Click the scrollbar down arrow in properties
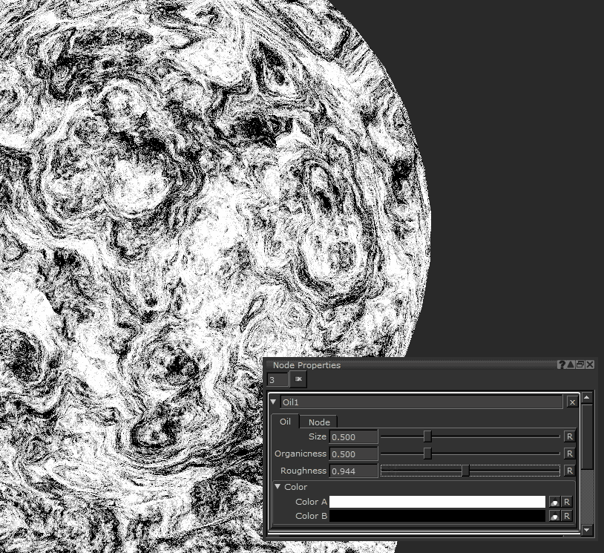The height and width of the screenshot is (553, 604). [x=588, y=530]
